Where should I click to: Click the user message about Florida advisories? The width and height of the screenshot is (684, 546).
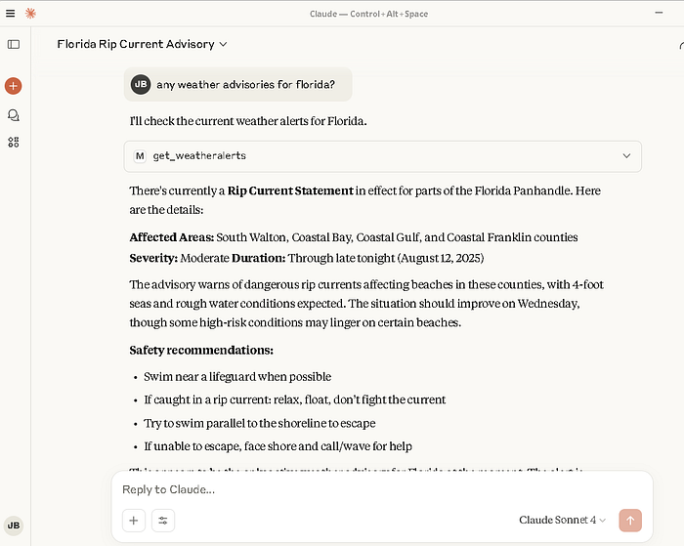[x=245, y=85]
